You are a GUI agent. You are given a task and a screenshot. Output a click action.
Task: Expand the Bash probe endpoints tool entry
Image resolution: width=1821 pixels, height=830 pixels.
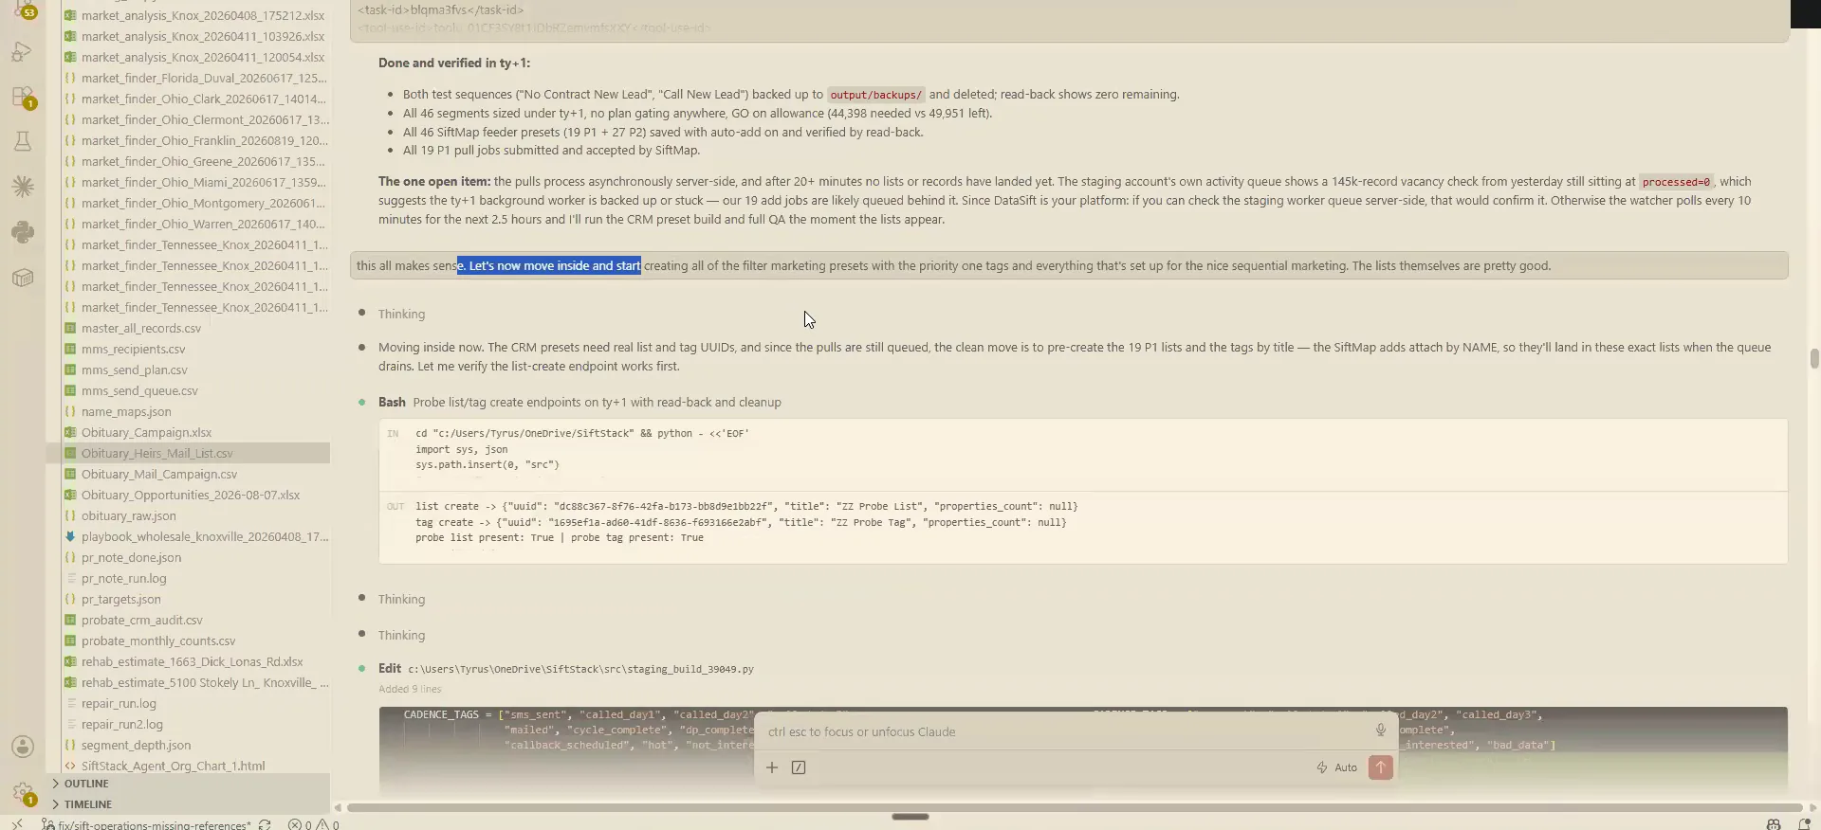pyautogui.click(x=579, y=402)
